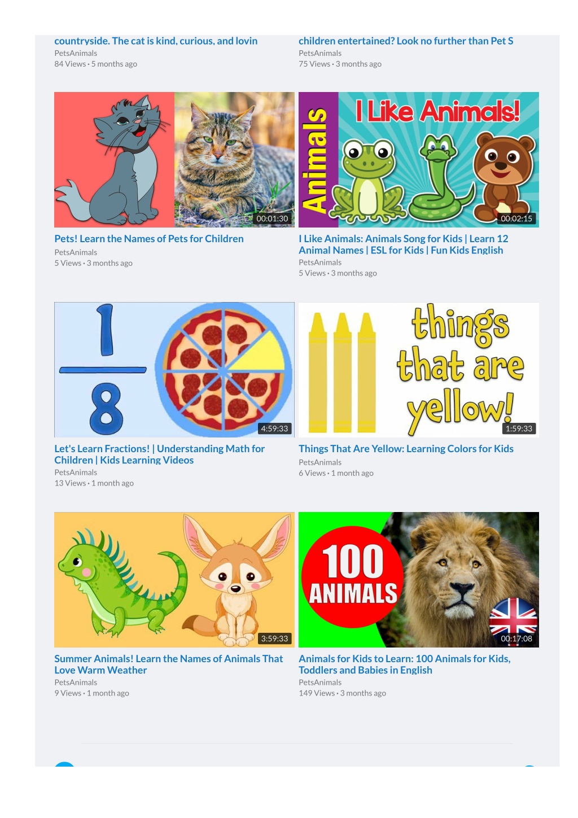Click 'Let's Learn Fractions!' video title
The height and width of the screenshot is (818, 578).
160,454
